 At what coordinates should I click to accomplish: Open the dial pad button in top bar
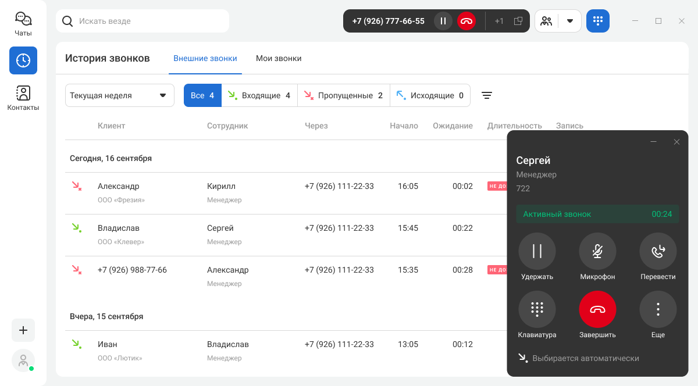pos(597,21)
